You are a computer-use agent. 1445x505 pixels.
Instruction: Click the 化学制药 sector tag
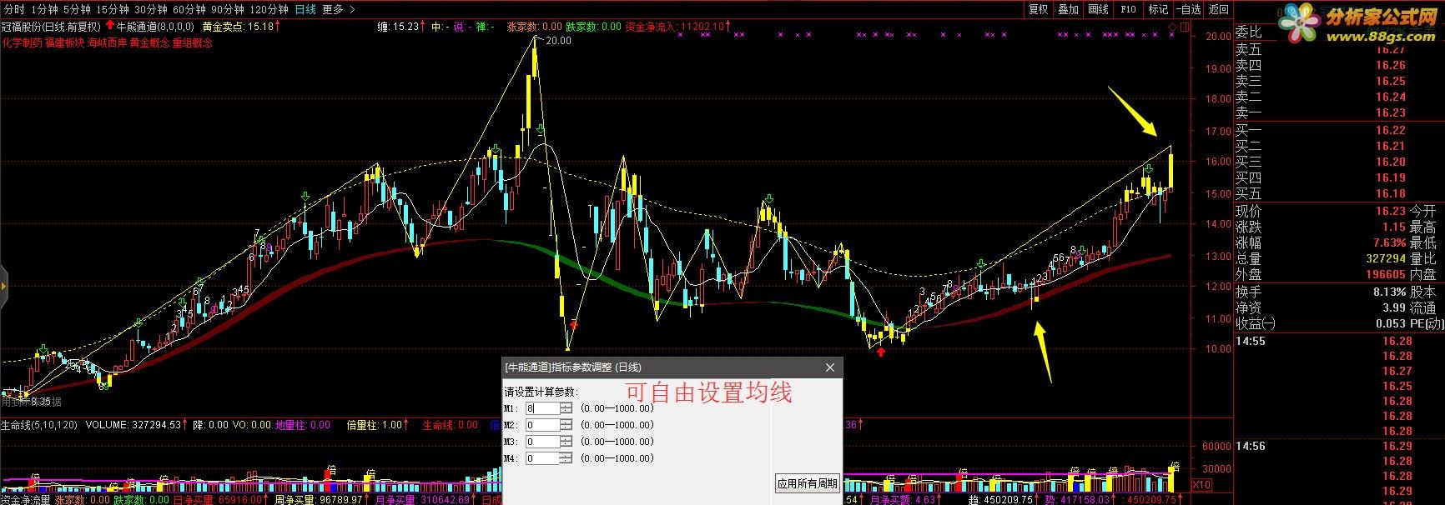(x=22, y=42)
